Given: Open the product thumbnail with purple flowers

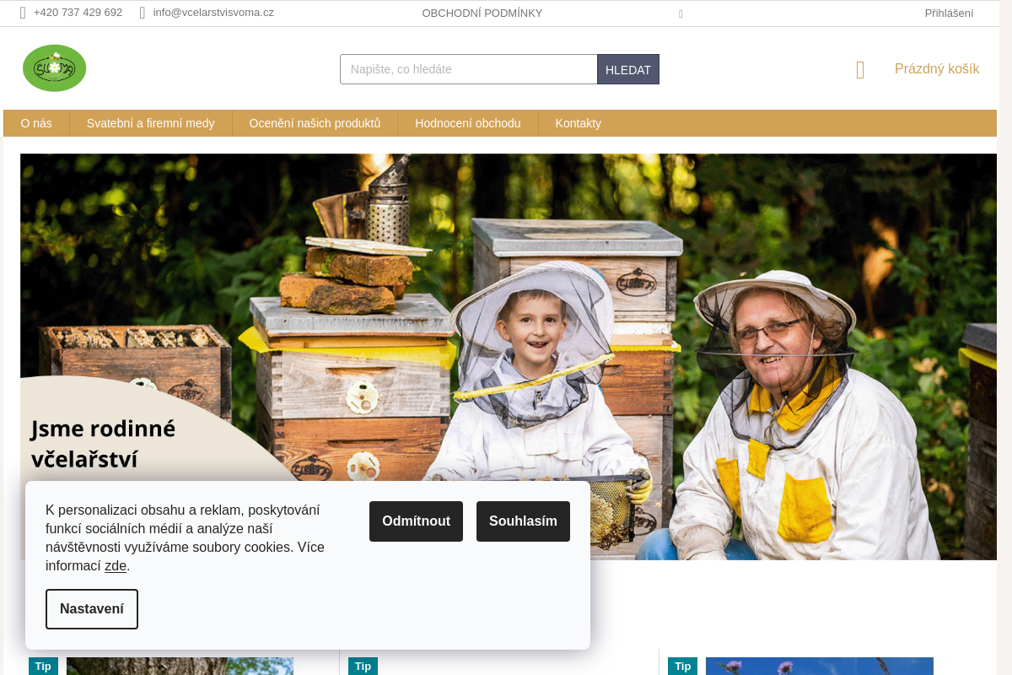Looking at the screenshot, I should (819, 667).
